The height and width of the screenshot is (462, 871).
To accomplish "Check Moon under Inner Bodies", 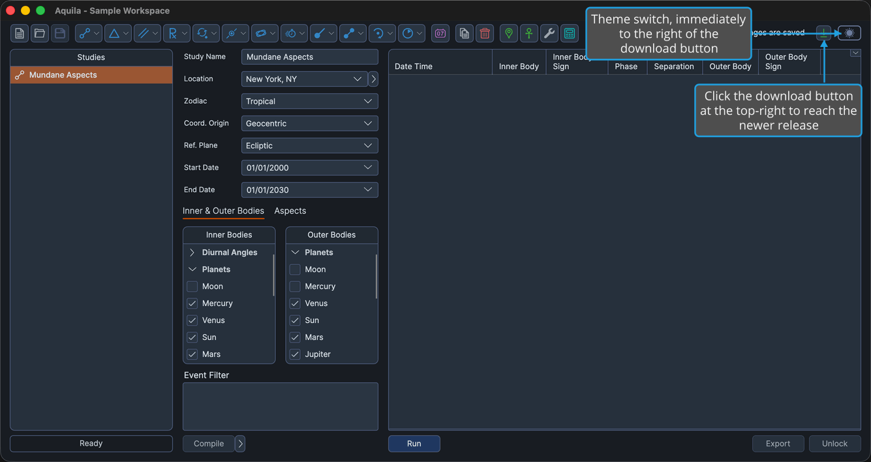I will [x=192, y=286].
